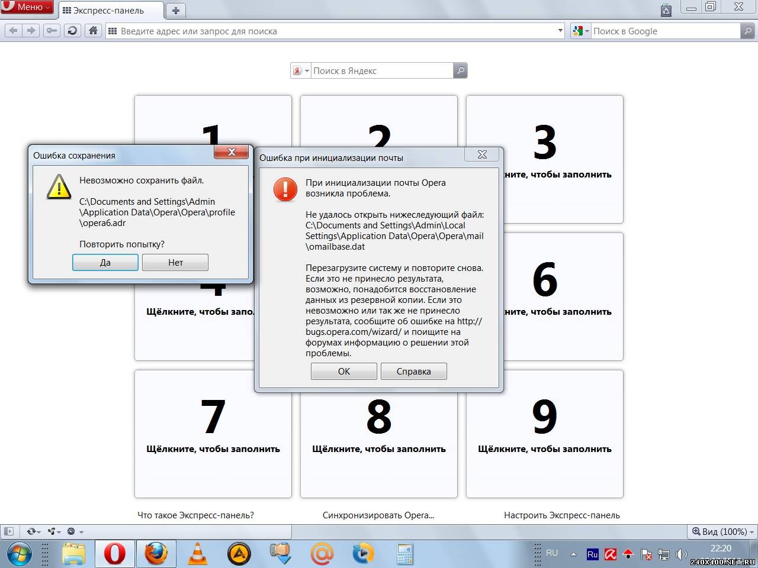Open the Mail.ru Agent taskbar icon
Screen dimensions: 758x568
322,554
